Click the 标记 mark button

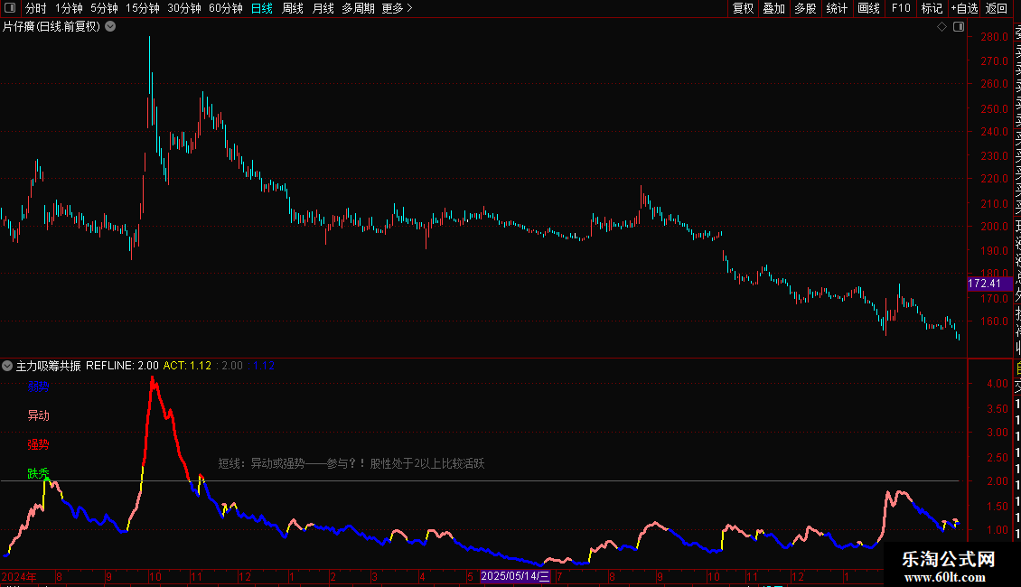[x=932, y=8]
